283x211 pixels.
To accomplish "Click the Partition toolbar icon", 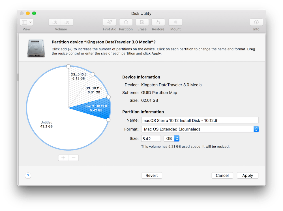I will (126, 22).
